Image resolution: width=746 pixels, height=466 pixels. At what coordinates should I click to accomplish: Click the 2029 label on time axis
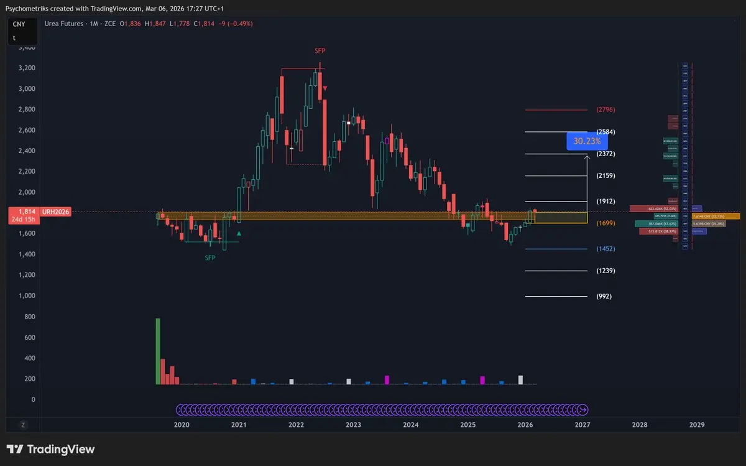point(697,425)
